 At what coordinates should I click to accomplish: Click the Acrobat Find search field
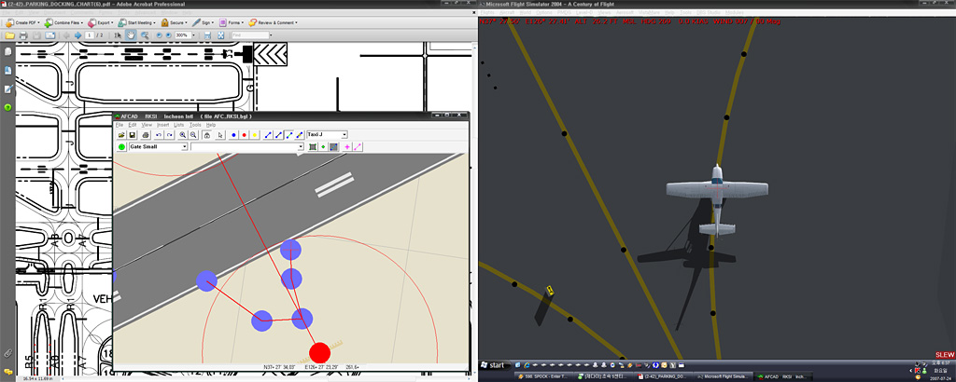tap(250, 35)
